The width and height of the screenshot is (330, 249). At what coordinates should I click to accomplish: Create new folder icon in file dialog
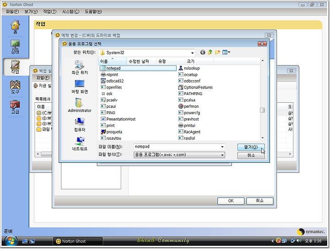[217, 52]
